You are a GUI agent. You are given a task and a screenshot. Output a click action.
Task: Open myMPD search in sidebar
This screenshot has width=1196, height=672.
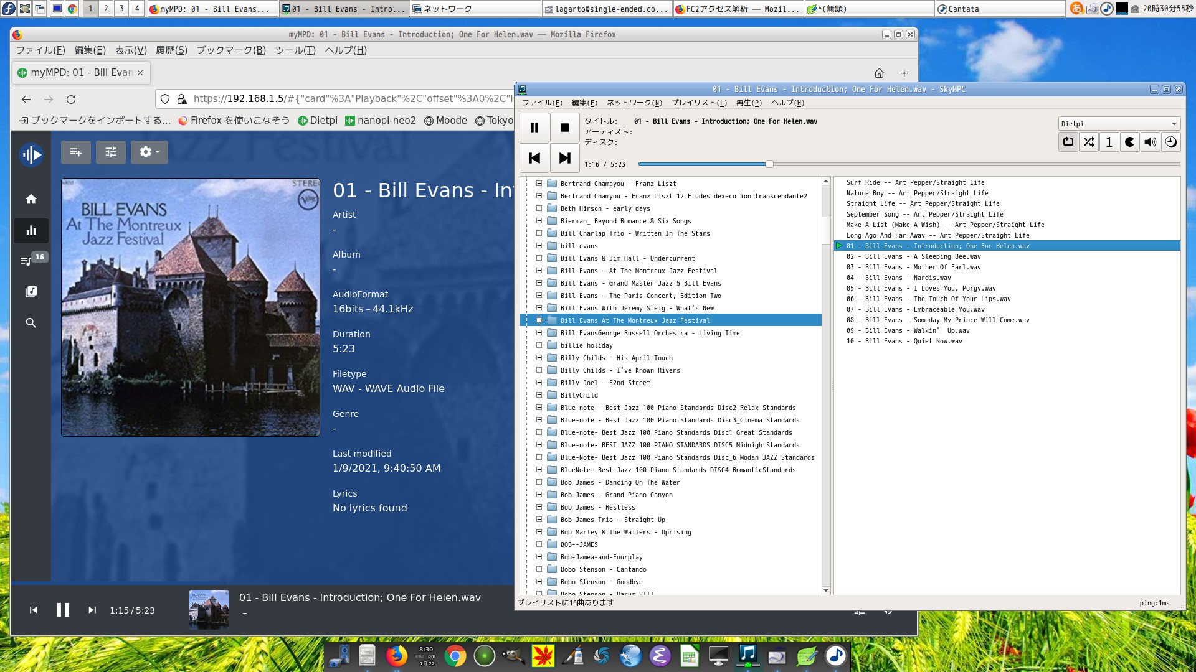point(31,323)
